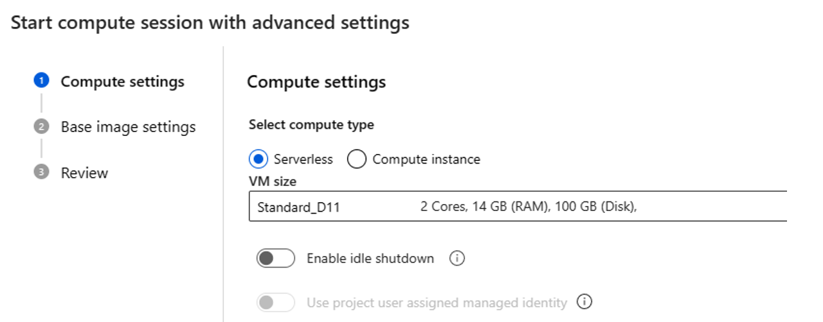Click the Use project user assigned managed identity label
The image size is (823, 322).
pos(437,302)
